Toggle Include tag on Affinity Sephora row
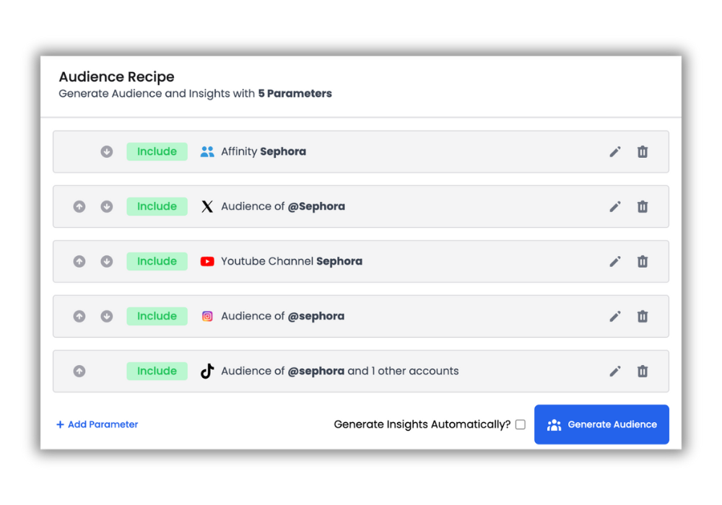Viewport: 722px width, 505px height. [x=157, y=151]
